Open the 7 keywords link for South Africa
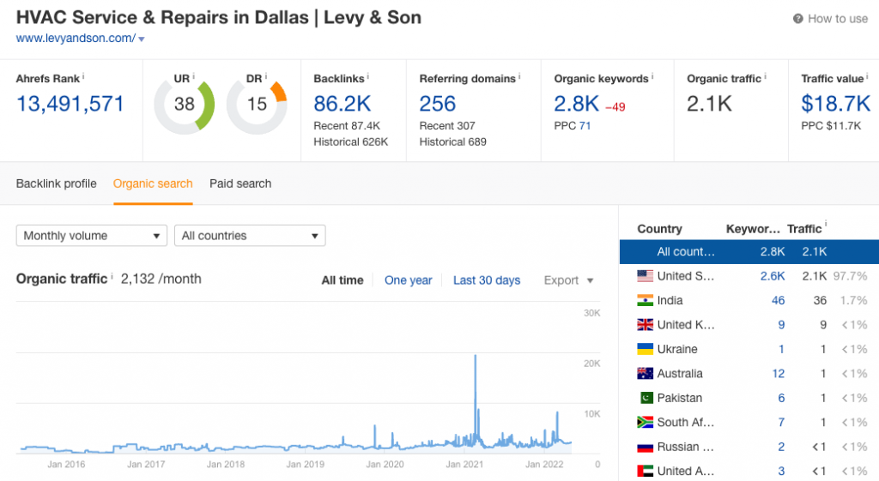The width and height of the screenshot is (879, 481). [x=781, y=422]
